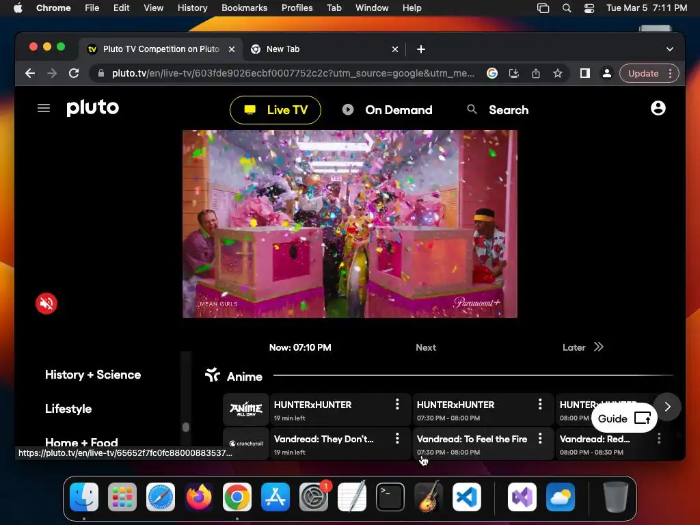The width and height of the screenshot is (700, 525).
Task: Open options for Vandread: Red episode
Action: pyautogui.click(x=659, y=438)
